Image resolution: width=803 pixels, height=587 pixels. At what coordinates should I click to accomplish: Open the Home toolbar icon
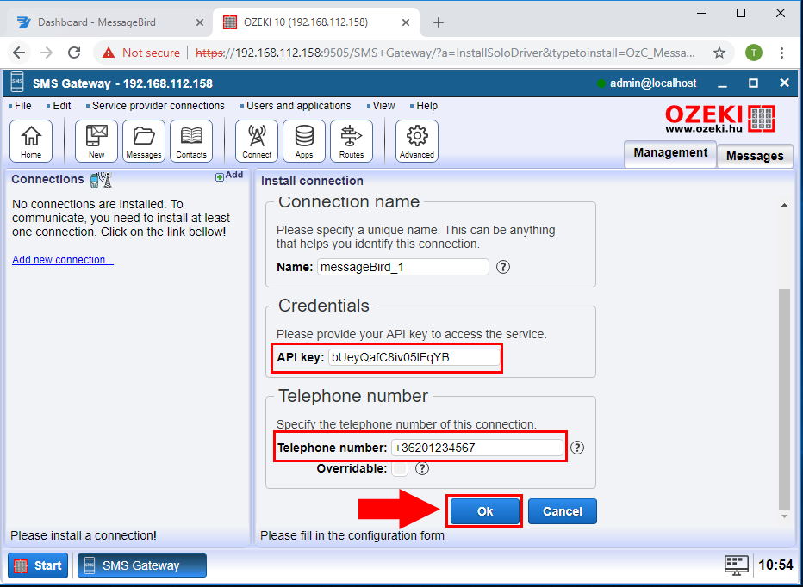pyautogui.click(x=31, y=140)
